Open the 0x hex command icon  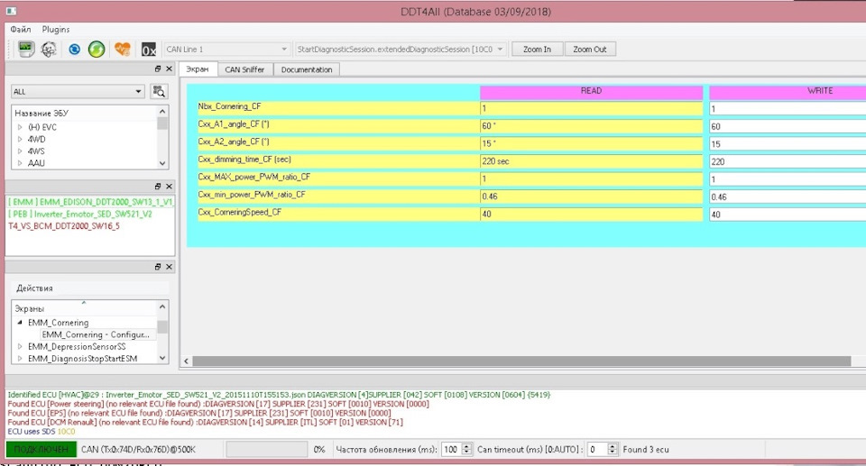pos(149,50)
